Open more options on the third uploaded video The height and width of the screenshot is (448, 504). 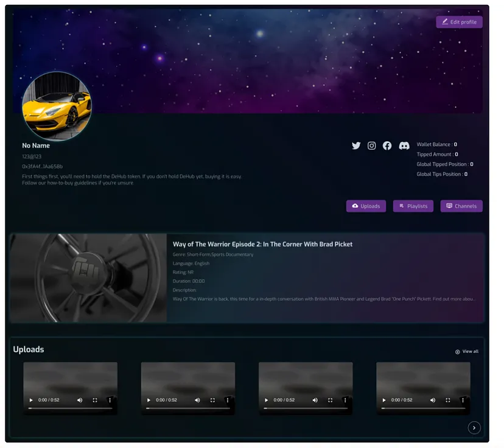click(x=345, y=400)
